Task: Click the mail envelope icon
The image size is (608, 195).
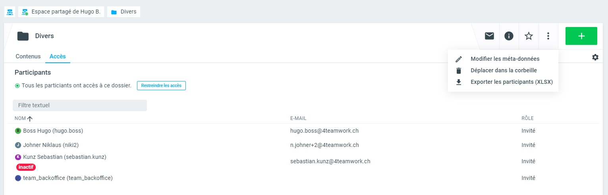Action: (x=489, y=36)
